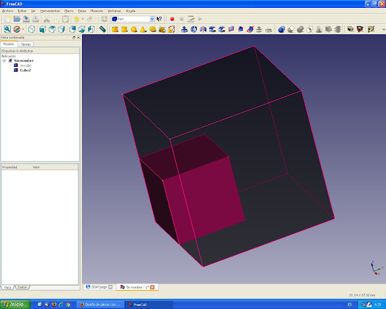The image size is (386, 309).
Task: Apply Boolean Intersection of shapes
Action: tap(309, 30)
